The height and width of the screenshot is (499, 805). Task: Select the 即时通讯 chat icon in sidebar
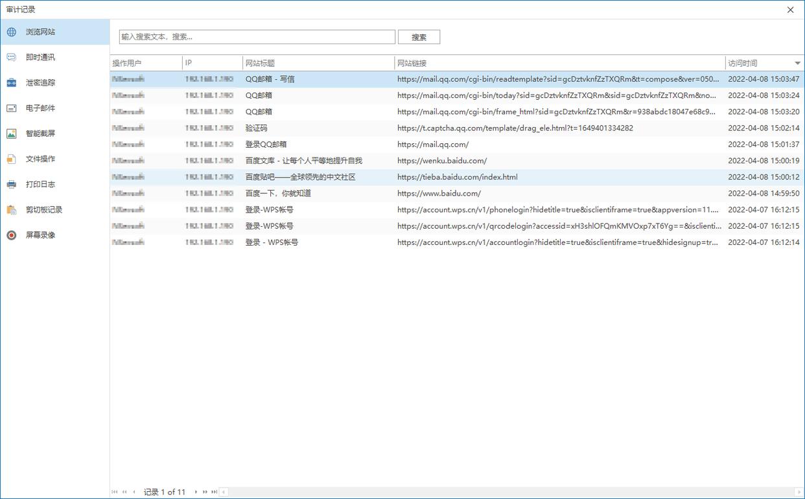pyautogui.click(x=12, y=57)
